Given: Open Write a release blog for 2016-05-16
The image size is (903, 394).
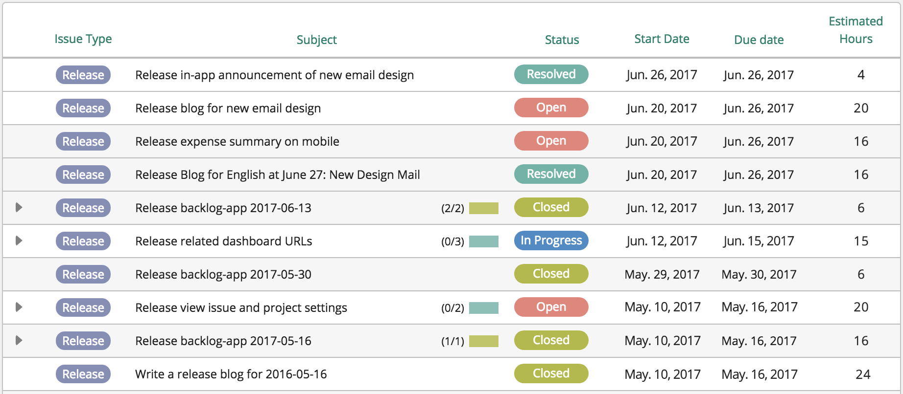Looking at the screenshot, I should tap(231, 374).
